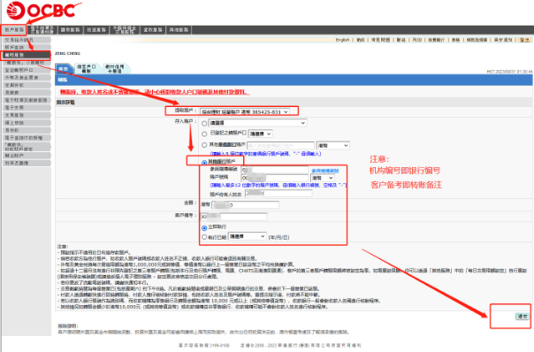Open the 提取賬戶 account dropdown
Viewport: 534px width, 352px height.
(245, 111)
